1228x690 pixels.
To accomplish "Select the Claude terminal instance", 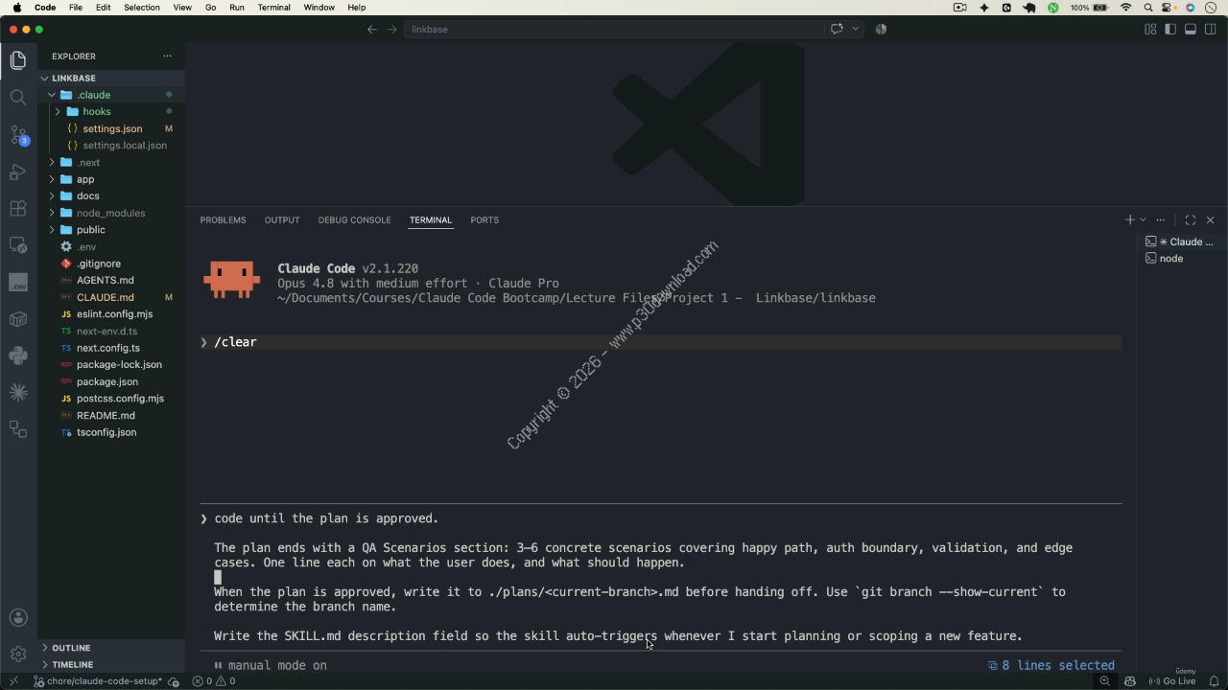I will point(1181,241).
